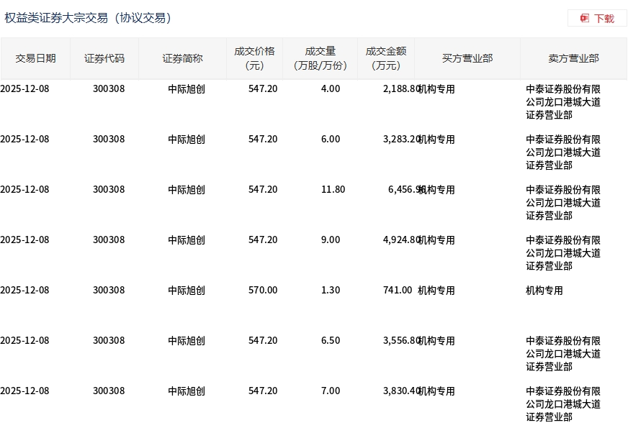This screenshot has height=433, width=628.
Task: Click the 证券简称 column header
Action: click(182, 58)
